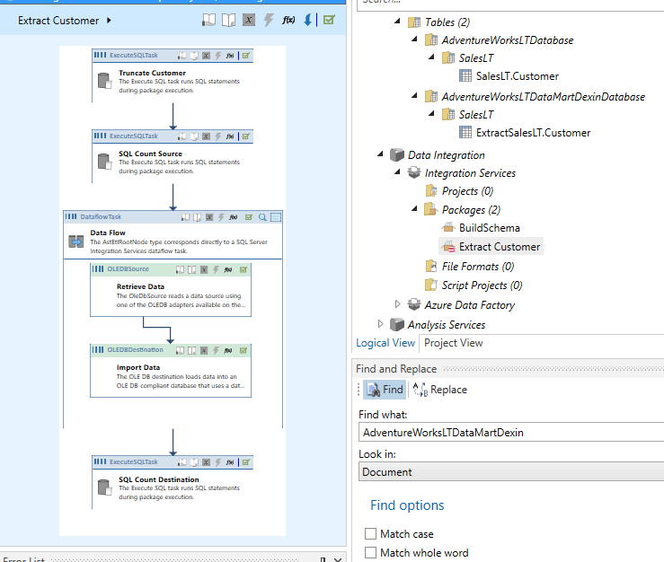Image resolution: width=664 pixels, height=562 pixels.
Task: Select the SQL Count Source task title
Action: click(150, 154)
